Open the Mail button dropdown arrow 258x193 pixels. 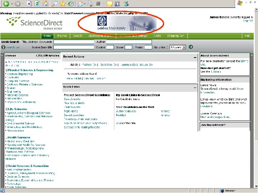tap(85, 4)
